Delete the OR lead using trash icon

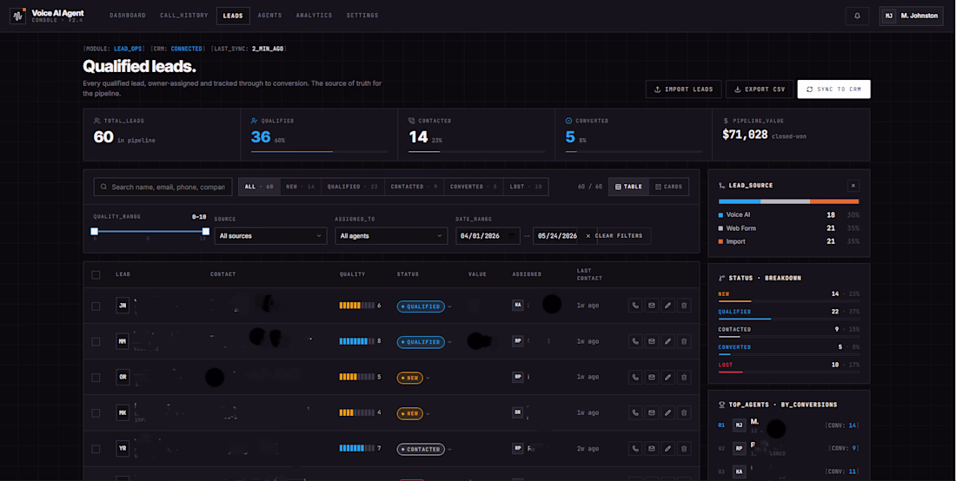[x=683, y=378]
